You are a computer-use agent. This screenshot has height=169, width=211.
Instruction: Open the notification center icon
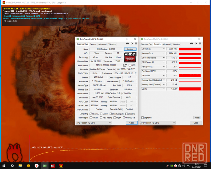point(205,166)
